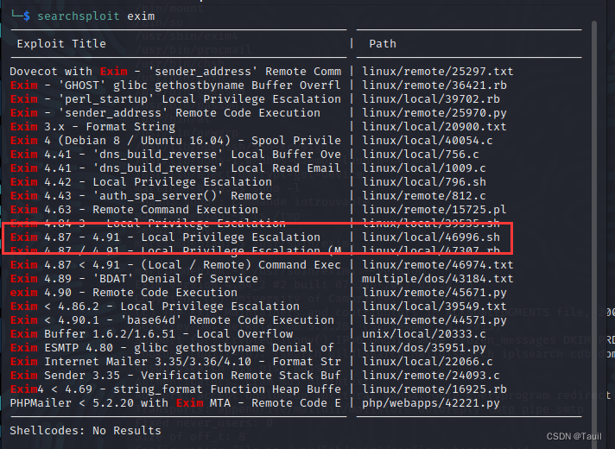Select 'PHPMailer < 5.2.20 with Exim MTA' title
The image size is (615, 449).
tap(175, 403)
